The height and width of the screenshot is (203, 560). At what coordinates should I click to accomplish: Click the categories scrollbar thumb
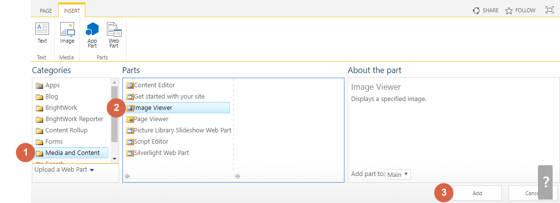pos(114,114)
